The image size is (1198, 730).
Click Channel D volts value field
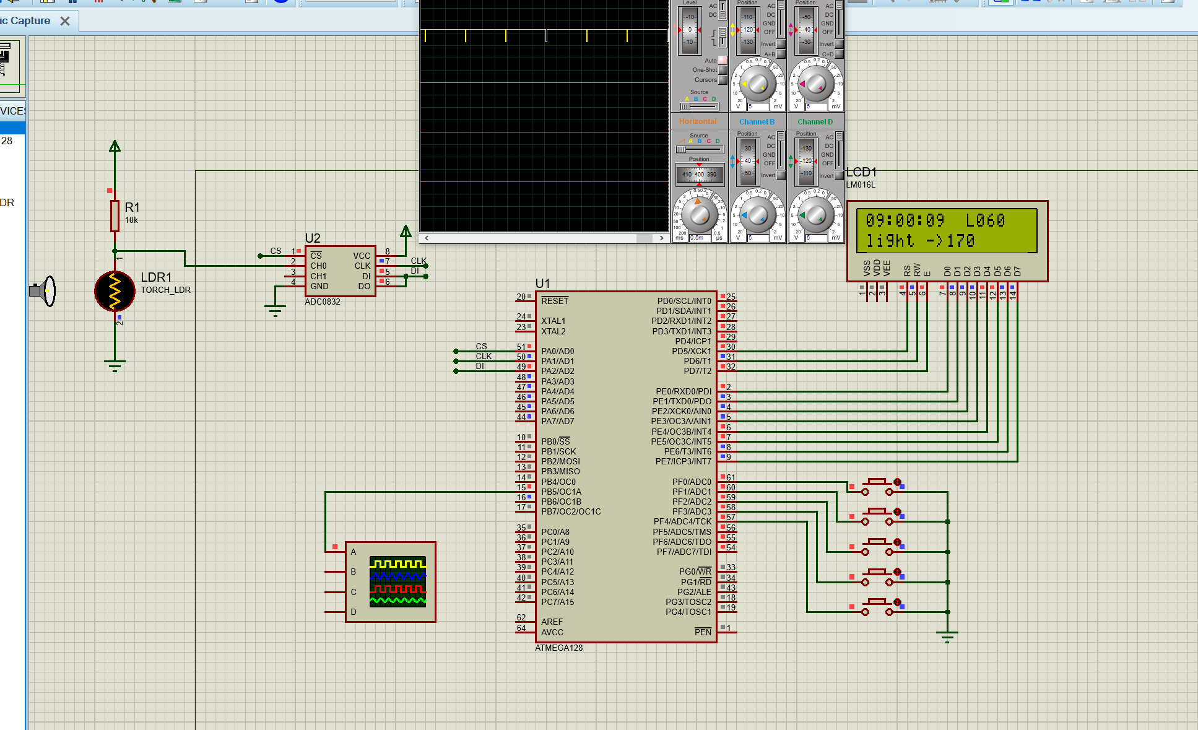816,238
